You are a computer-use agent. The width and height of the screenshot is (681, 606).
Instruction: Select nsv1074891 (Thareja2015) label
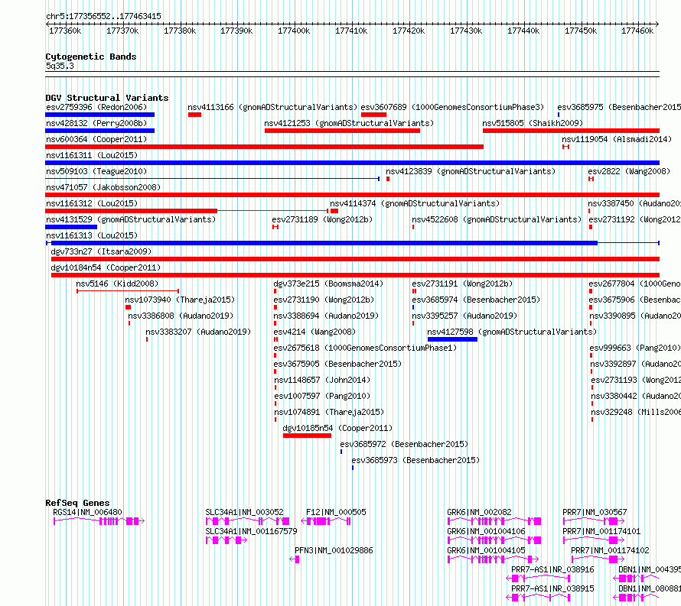(x=329, y=412)
